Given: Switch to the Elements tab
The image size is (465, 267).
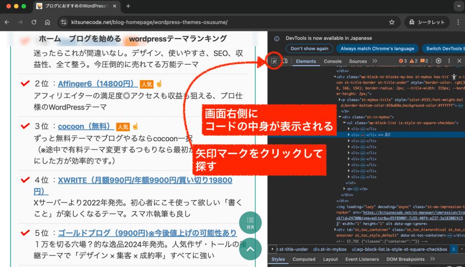Looking at the screenshot, I should tap(306, 61).
